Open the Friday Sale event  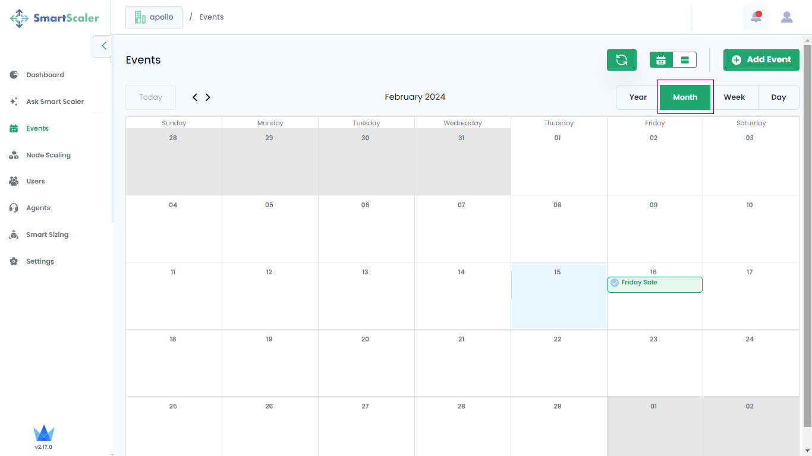654,284
